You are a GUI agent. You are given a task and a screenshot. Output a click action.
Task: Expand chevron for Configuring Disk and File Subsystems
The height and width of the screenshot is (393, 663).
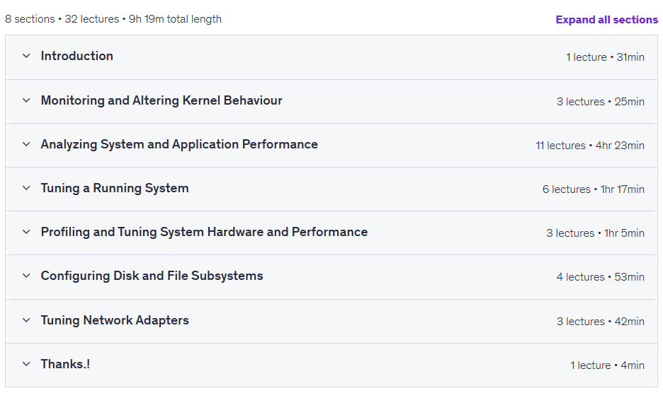[x=26, y=276]
